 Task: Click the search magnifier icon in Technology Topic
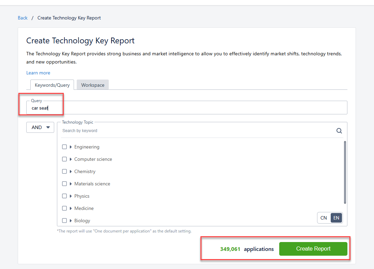click(339, 131)
